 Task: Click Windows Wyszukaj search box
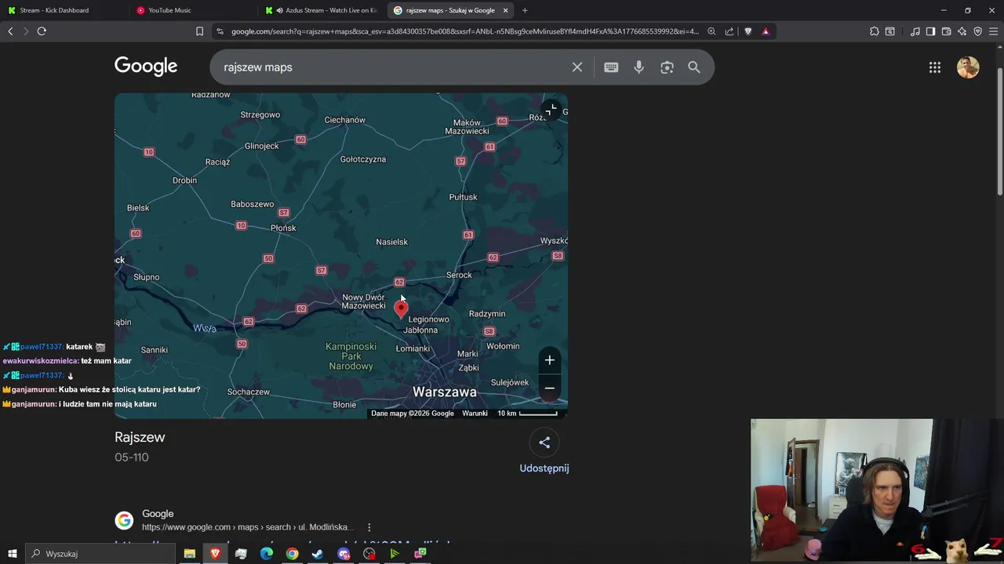point(102,554)
